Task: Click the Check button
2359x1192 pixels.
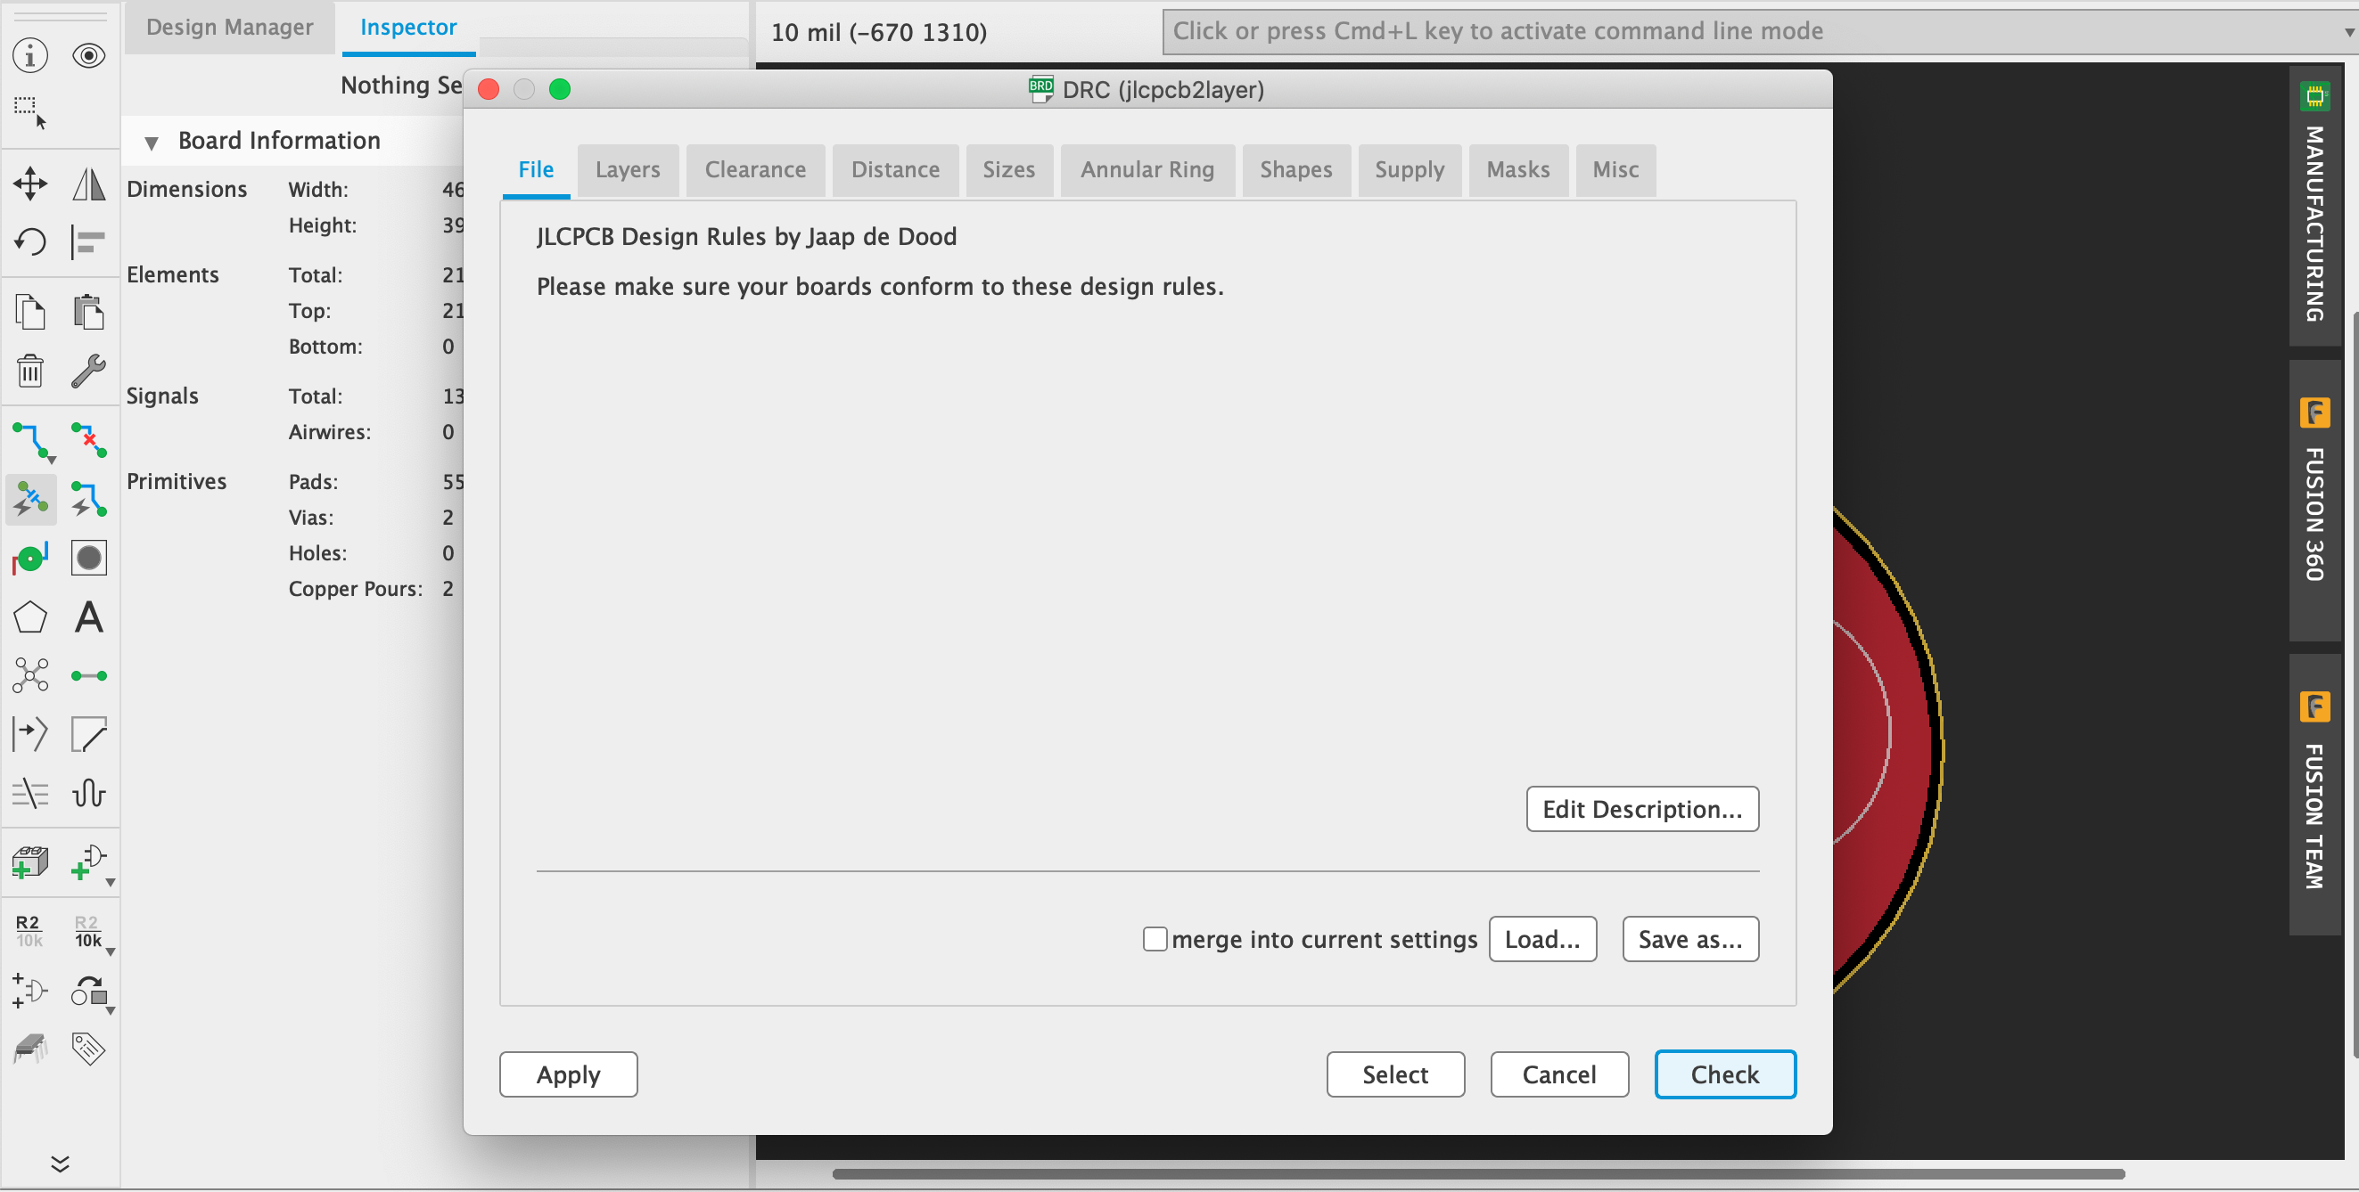Action: click(x=1724, y=1074)
